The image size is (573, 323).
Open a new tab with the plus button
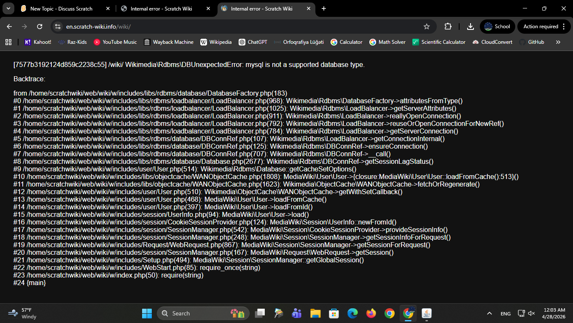point(324,8)
